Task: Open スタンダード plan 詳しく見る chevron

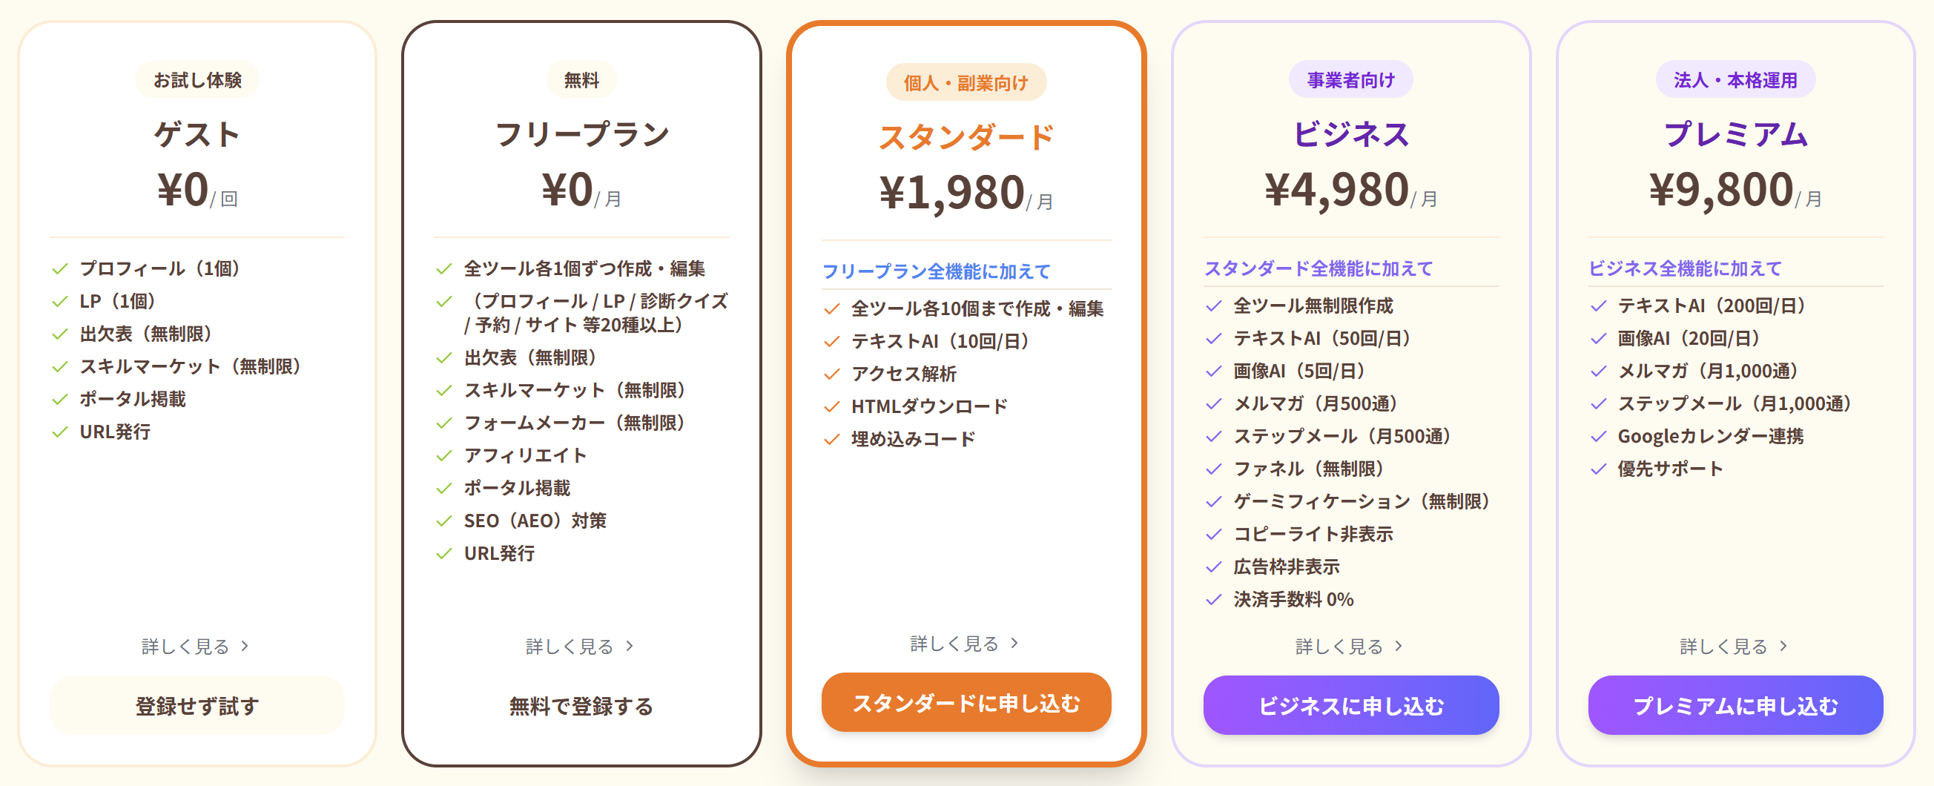Action: [1014, 644]
